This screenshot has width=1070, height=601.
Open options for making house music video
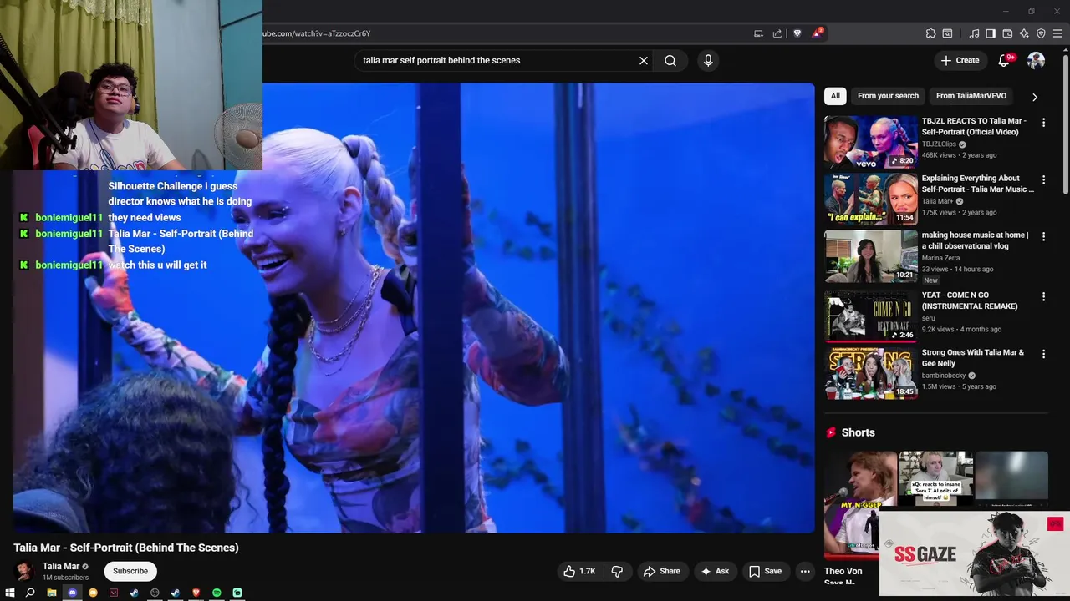(x=1043, y=236)
